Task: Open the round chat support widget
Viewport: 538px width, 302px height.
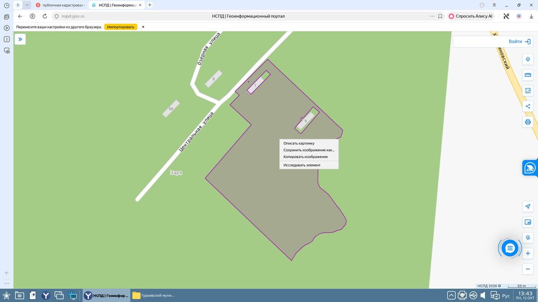Action: pos(510,248)
